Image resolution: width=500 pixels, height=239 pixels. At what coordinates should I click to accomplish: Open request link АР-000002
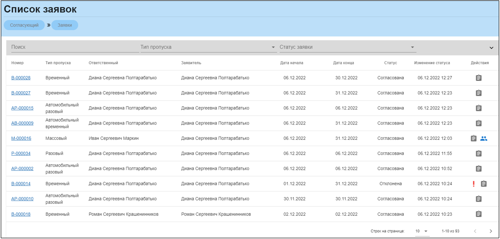[x=22, y=168]
